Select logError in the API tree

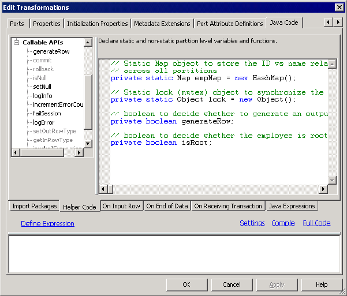click(x=43, y=122)
